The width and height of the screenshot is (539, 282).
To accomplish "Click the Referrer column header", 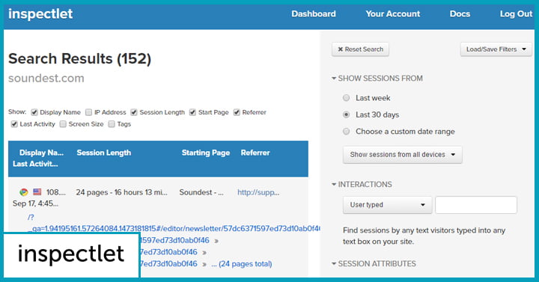I will tap(255, 153).
